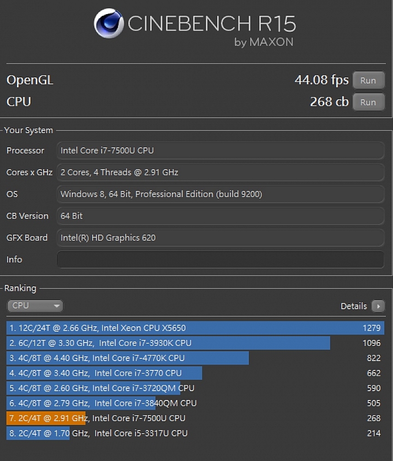This screenshot has height=461, width=393.
Task: Click the Cinebench sphere logo icon
Action: tap(109, 23)
